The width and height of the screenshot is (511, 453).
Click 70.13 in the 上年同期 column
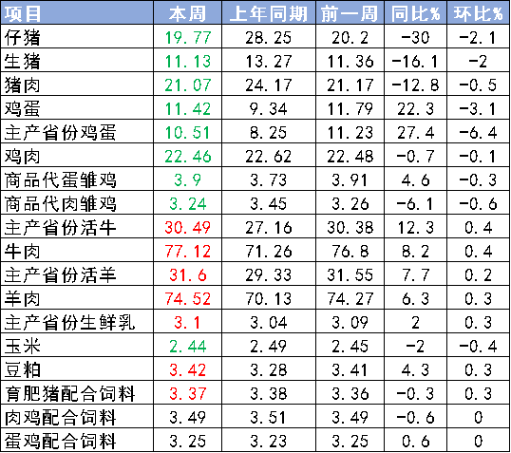(x=269, y=299)
